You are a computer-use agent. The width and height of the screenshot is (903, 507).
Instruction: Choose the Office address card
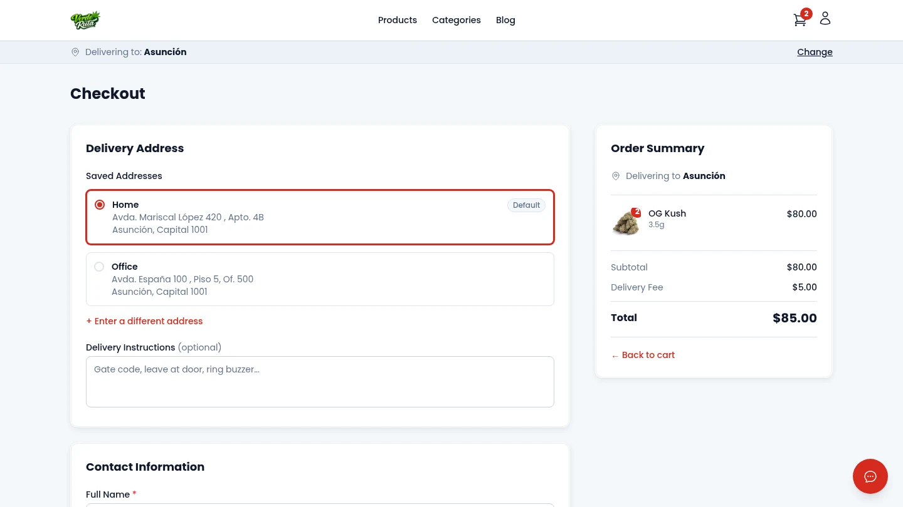320,279
